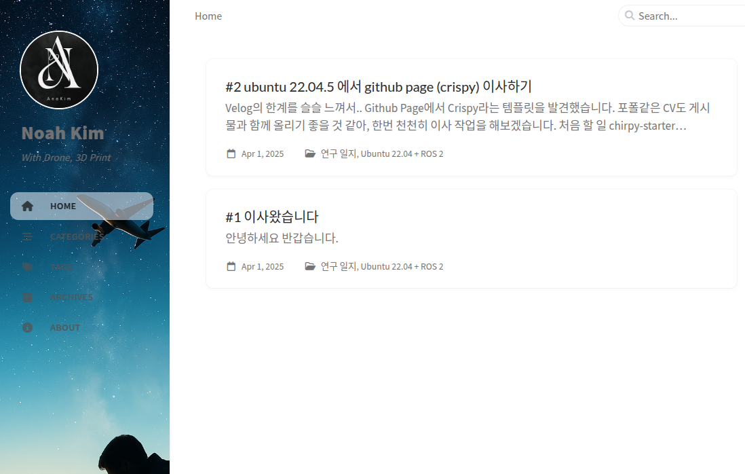Click the home icon in sidebar
The width and height of the screenshot is (745, 474).
tap(28, 206)
